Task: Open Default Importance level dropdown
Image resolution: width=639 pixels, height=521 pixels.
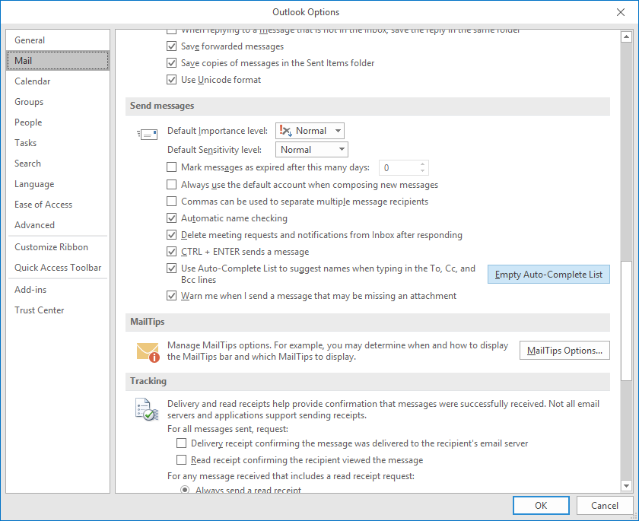Action: [x=310, y=131]
